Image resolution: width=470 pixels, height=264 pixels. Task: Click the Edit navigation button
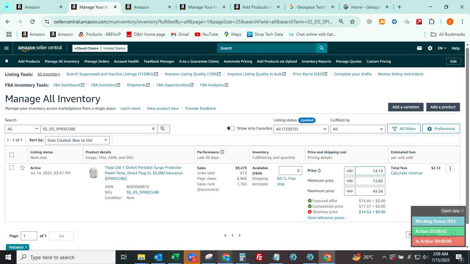click(x=453, y=61)
